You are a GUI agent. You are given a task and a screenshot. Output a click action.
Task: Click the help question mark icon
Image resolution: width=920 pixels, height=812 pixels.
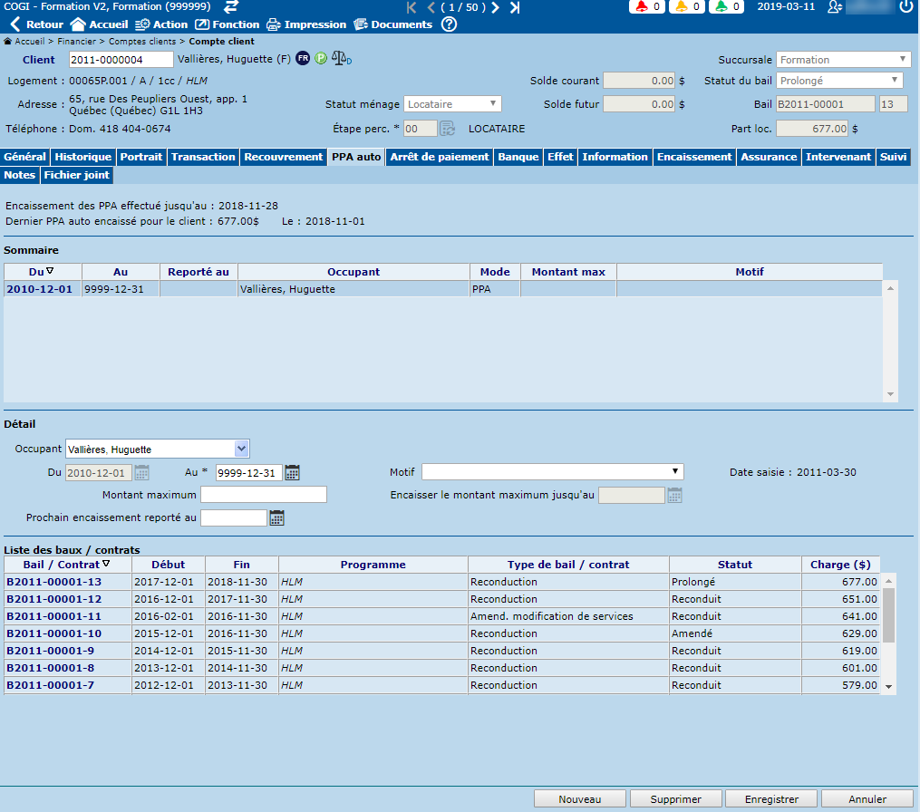click(x=449, y=24)
